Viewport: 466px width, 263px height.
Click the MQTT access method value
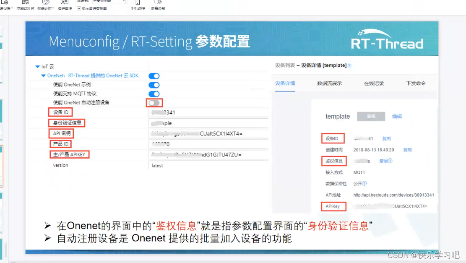[359, 172]
